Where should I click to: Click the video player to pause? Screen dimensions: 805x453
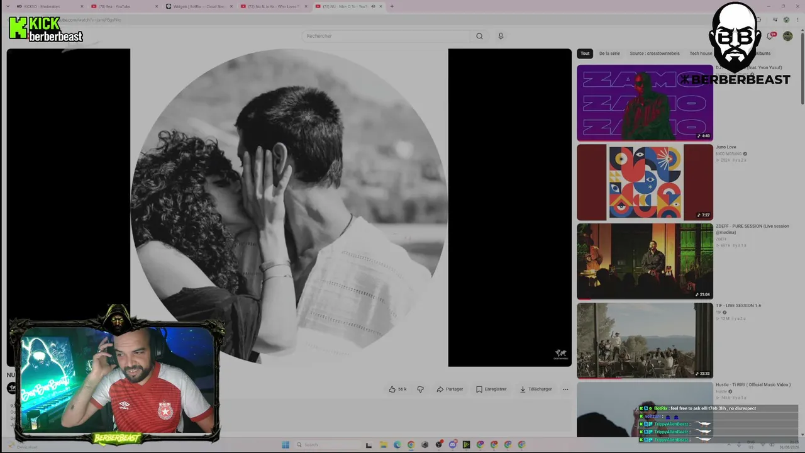point(289,207)
